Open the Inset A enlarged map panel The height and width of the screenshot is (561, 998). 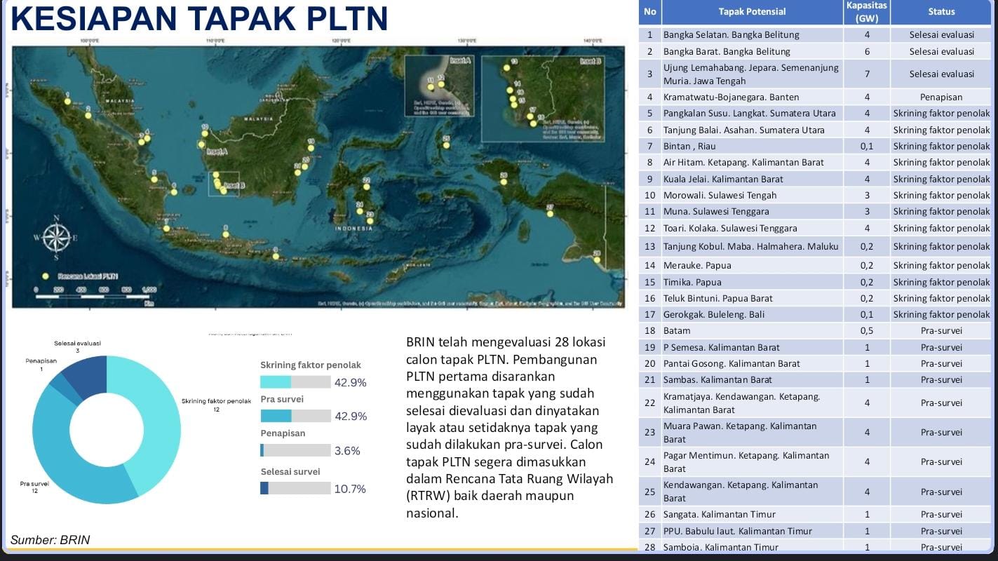tap(440, 84)
